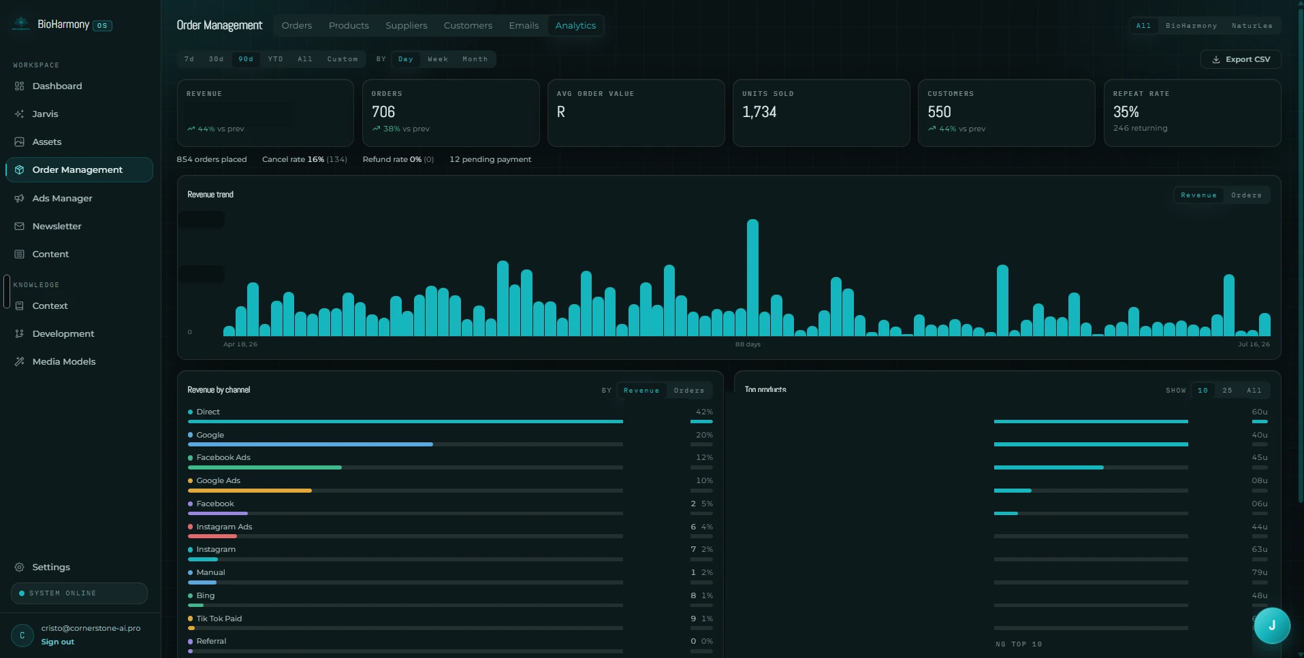1304x658 pixels.
Task: Click the Settings gear icon
Action: pos(19,567)
